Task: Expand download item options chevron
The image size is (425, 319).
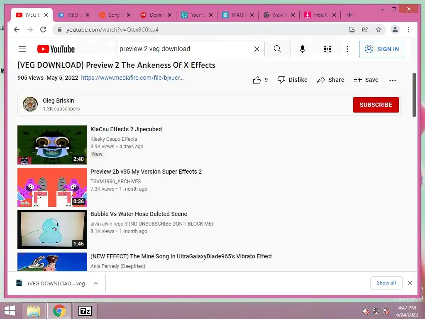Action: (96, 283)
